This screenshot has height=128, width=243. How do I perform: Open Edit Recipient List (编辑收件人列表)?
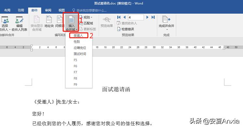19,24
